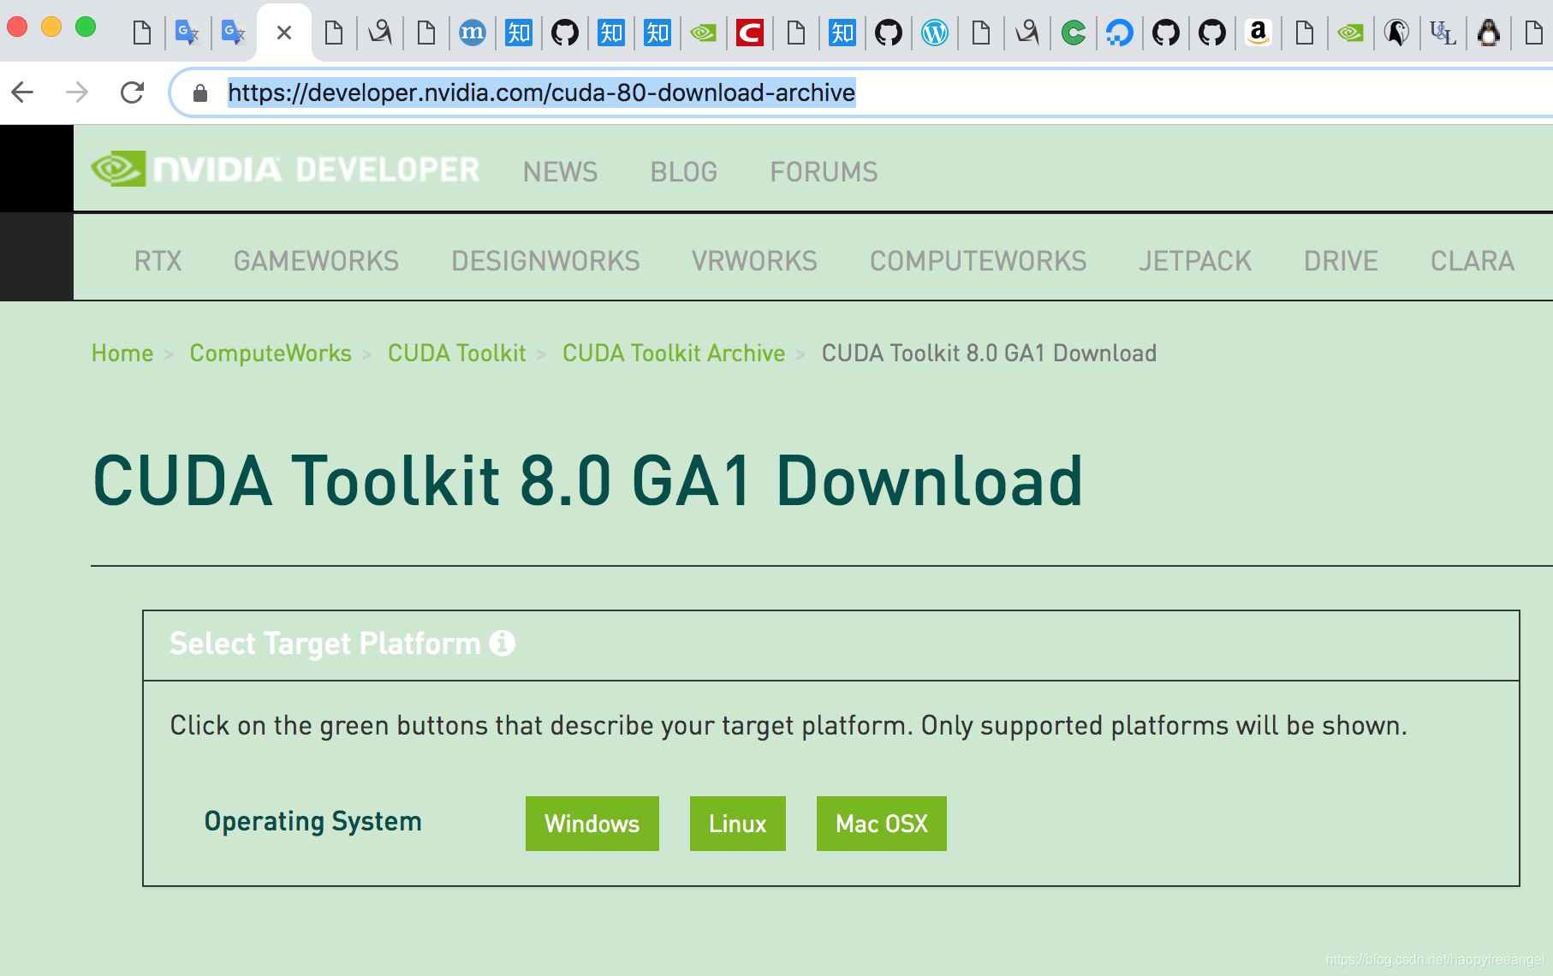The width and height of the screenshot is (1553, 976).
Task: Click the macOS yellow minimize window button
Action: (51, 27)
